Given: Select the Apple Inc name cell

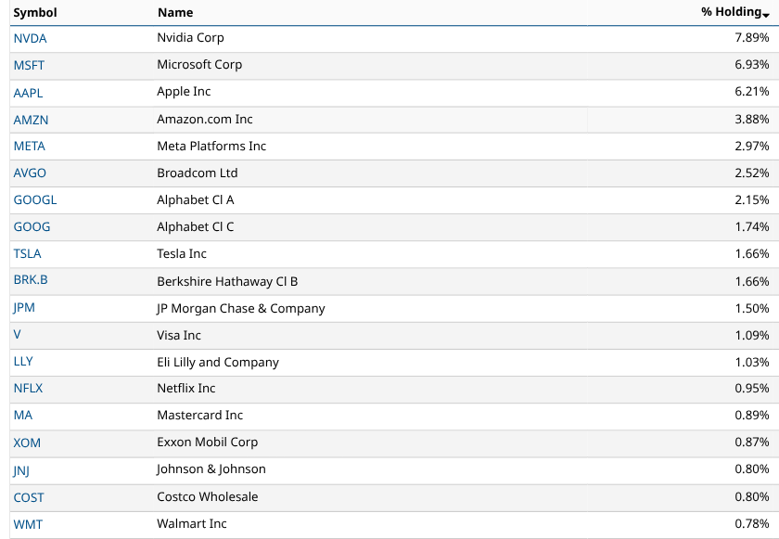Looking at the screenshot, I should [x=370, y=92].
